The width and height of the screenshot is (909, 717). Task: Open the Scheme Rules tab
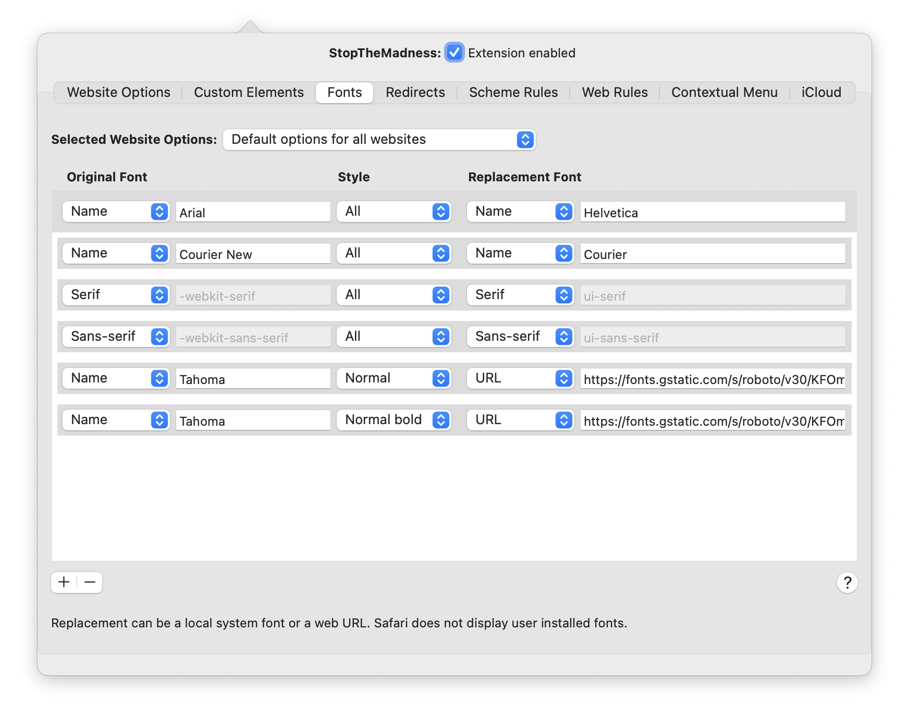coord(513,92)
